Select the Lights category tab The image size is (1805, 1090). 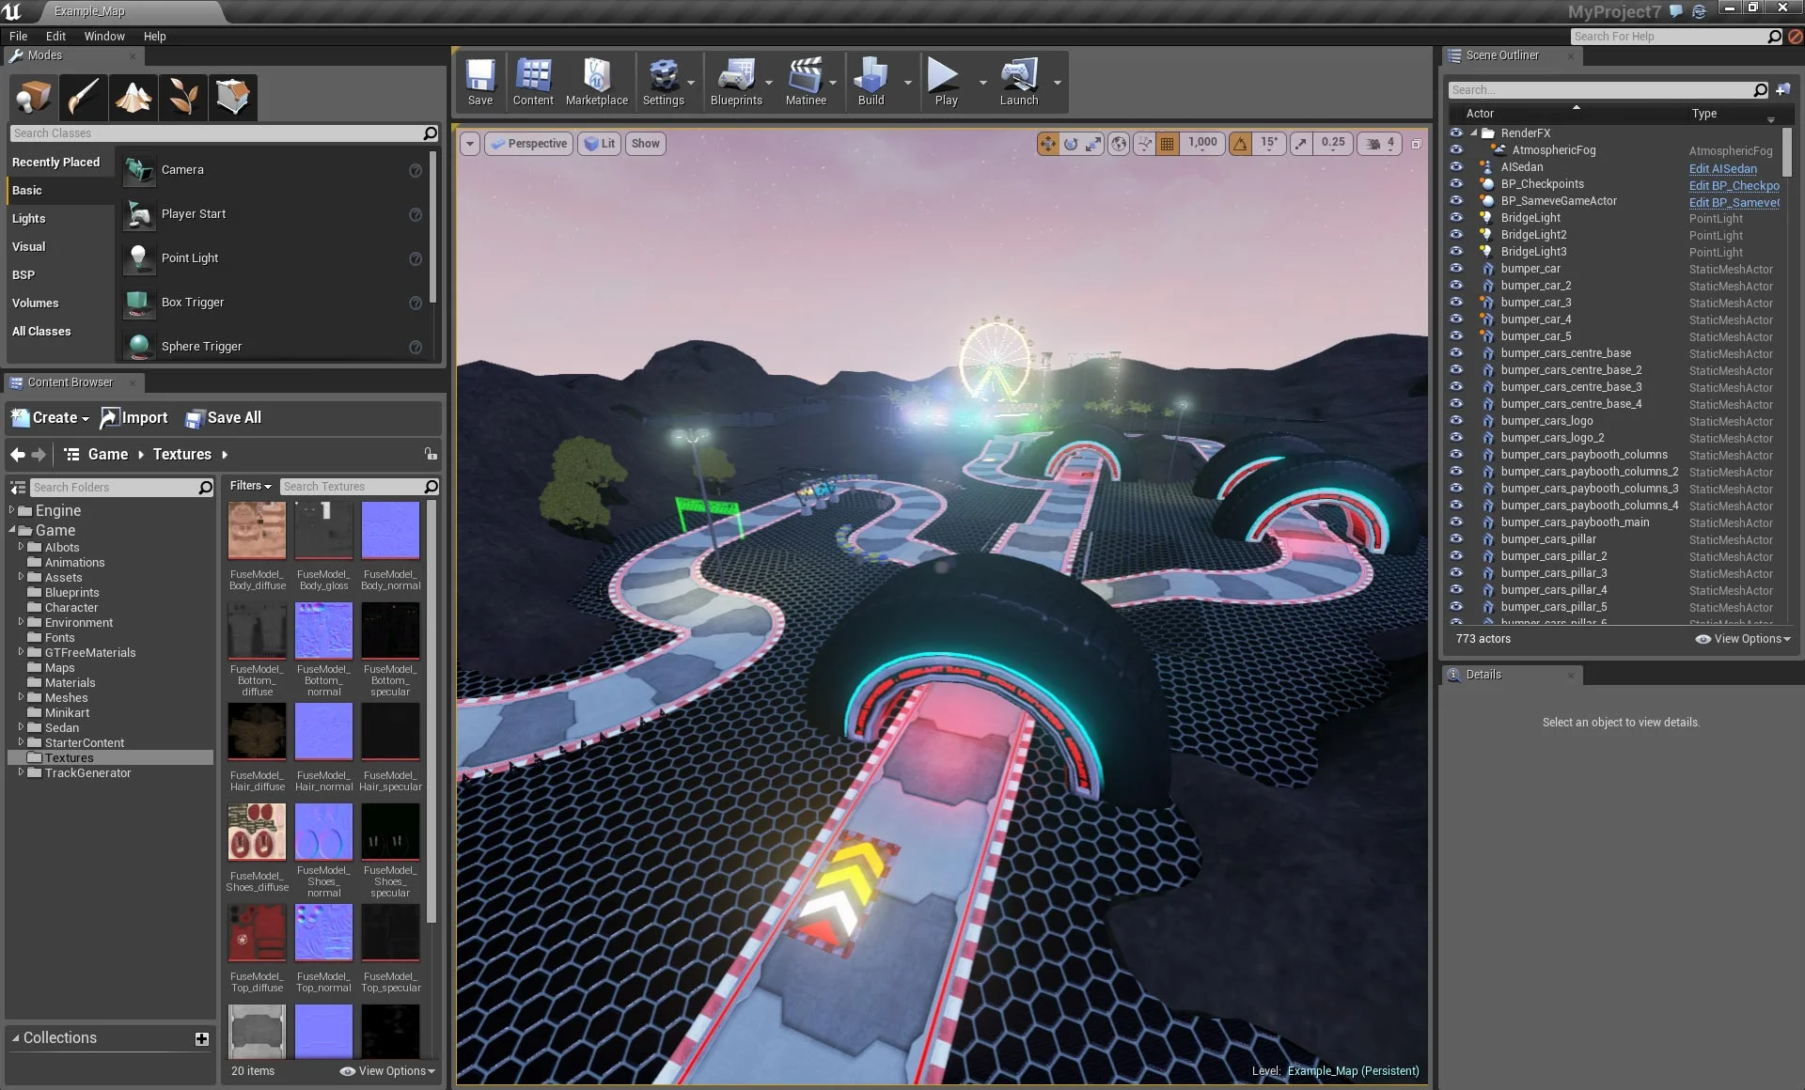point(28,218)
